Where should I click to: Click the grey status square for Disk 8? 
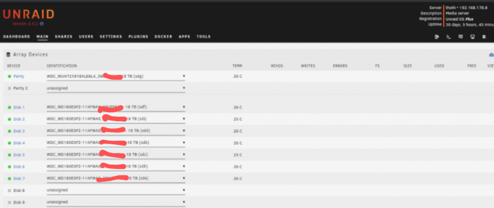[x=9, y=190]
